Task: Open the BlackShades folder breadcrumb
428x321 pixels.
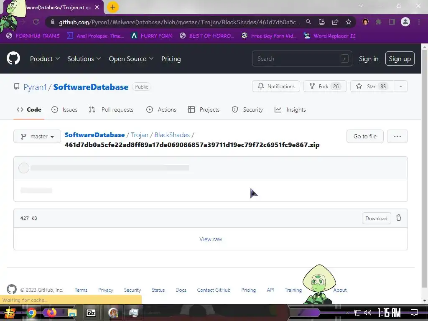Action: point(172,135)
